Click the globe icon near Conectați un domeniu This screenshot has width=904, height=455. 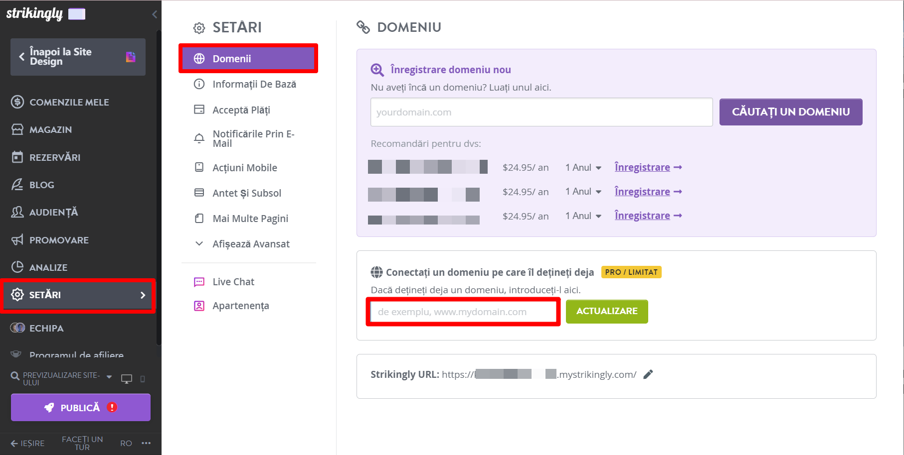point(376,272)
